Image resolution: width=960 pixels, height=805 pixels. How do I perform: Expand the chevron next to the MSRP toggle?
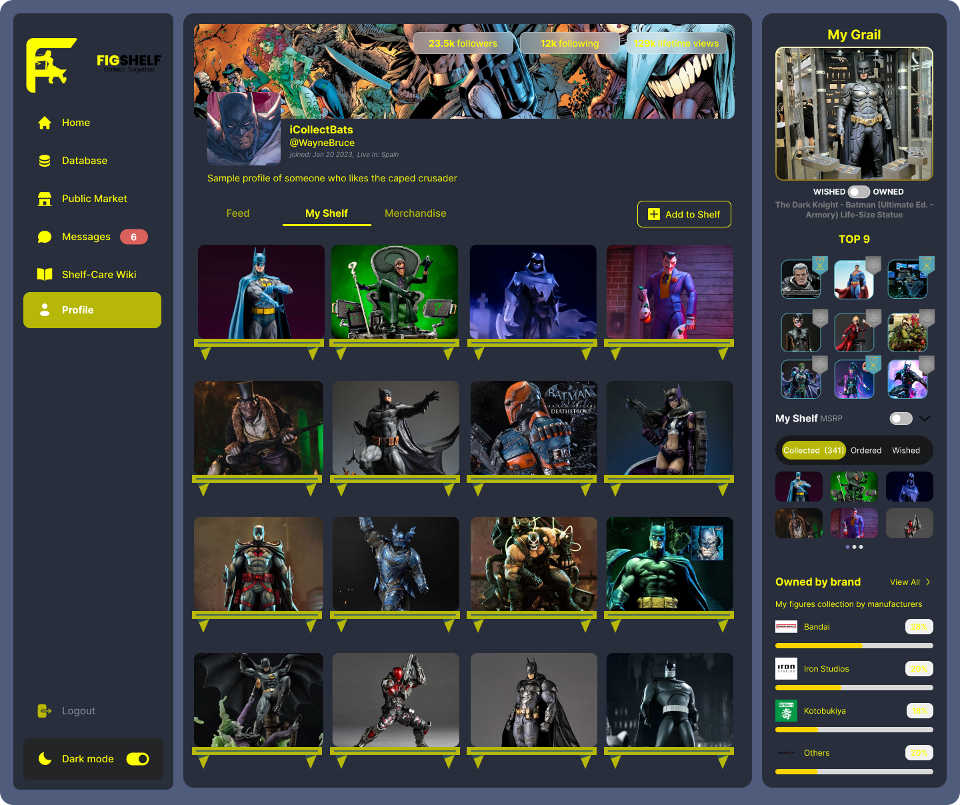coord(925,419)
